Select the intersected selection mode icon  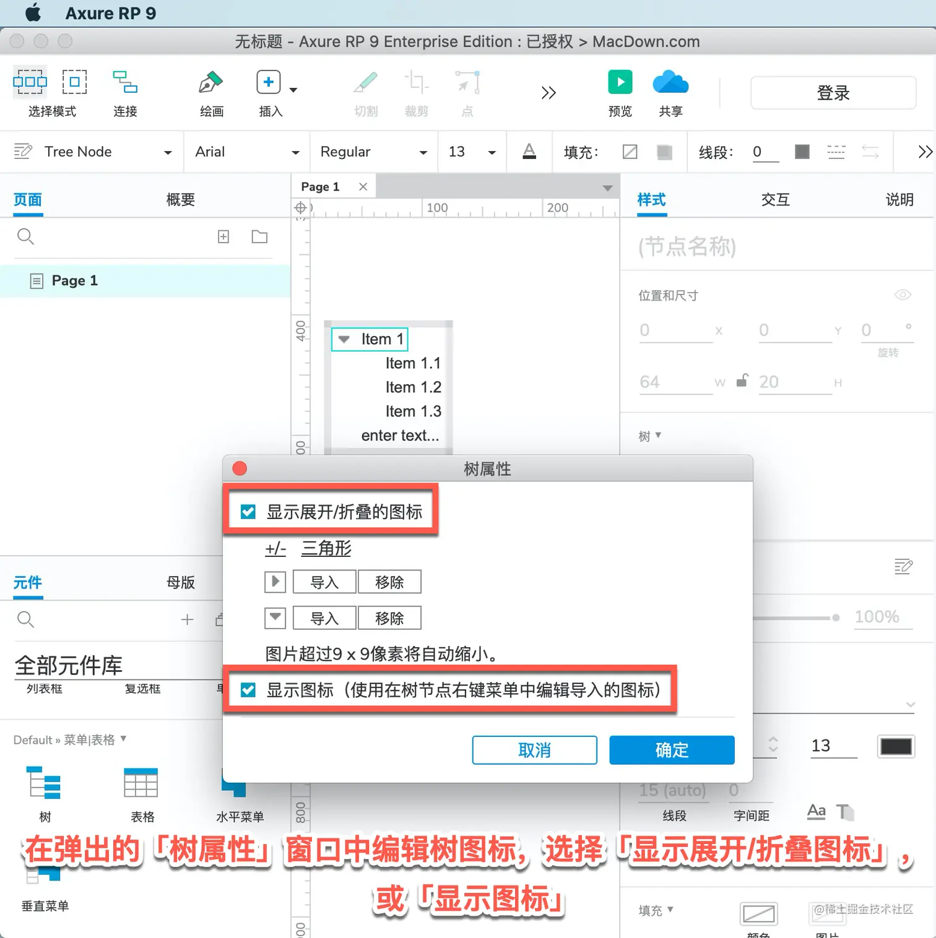pos(30,82)
